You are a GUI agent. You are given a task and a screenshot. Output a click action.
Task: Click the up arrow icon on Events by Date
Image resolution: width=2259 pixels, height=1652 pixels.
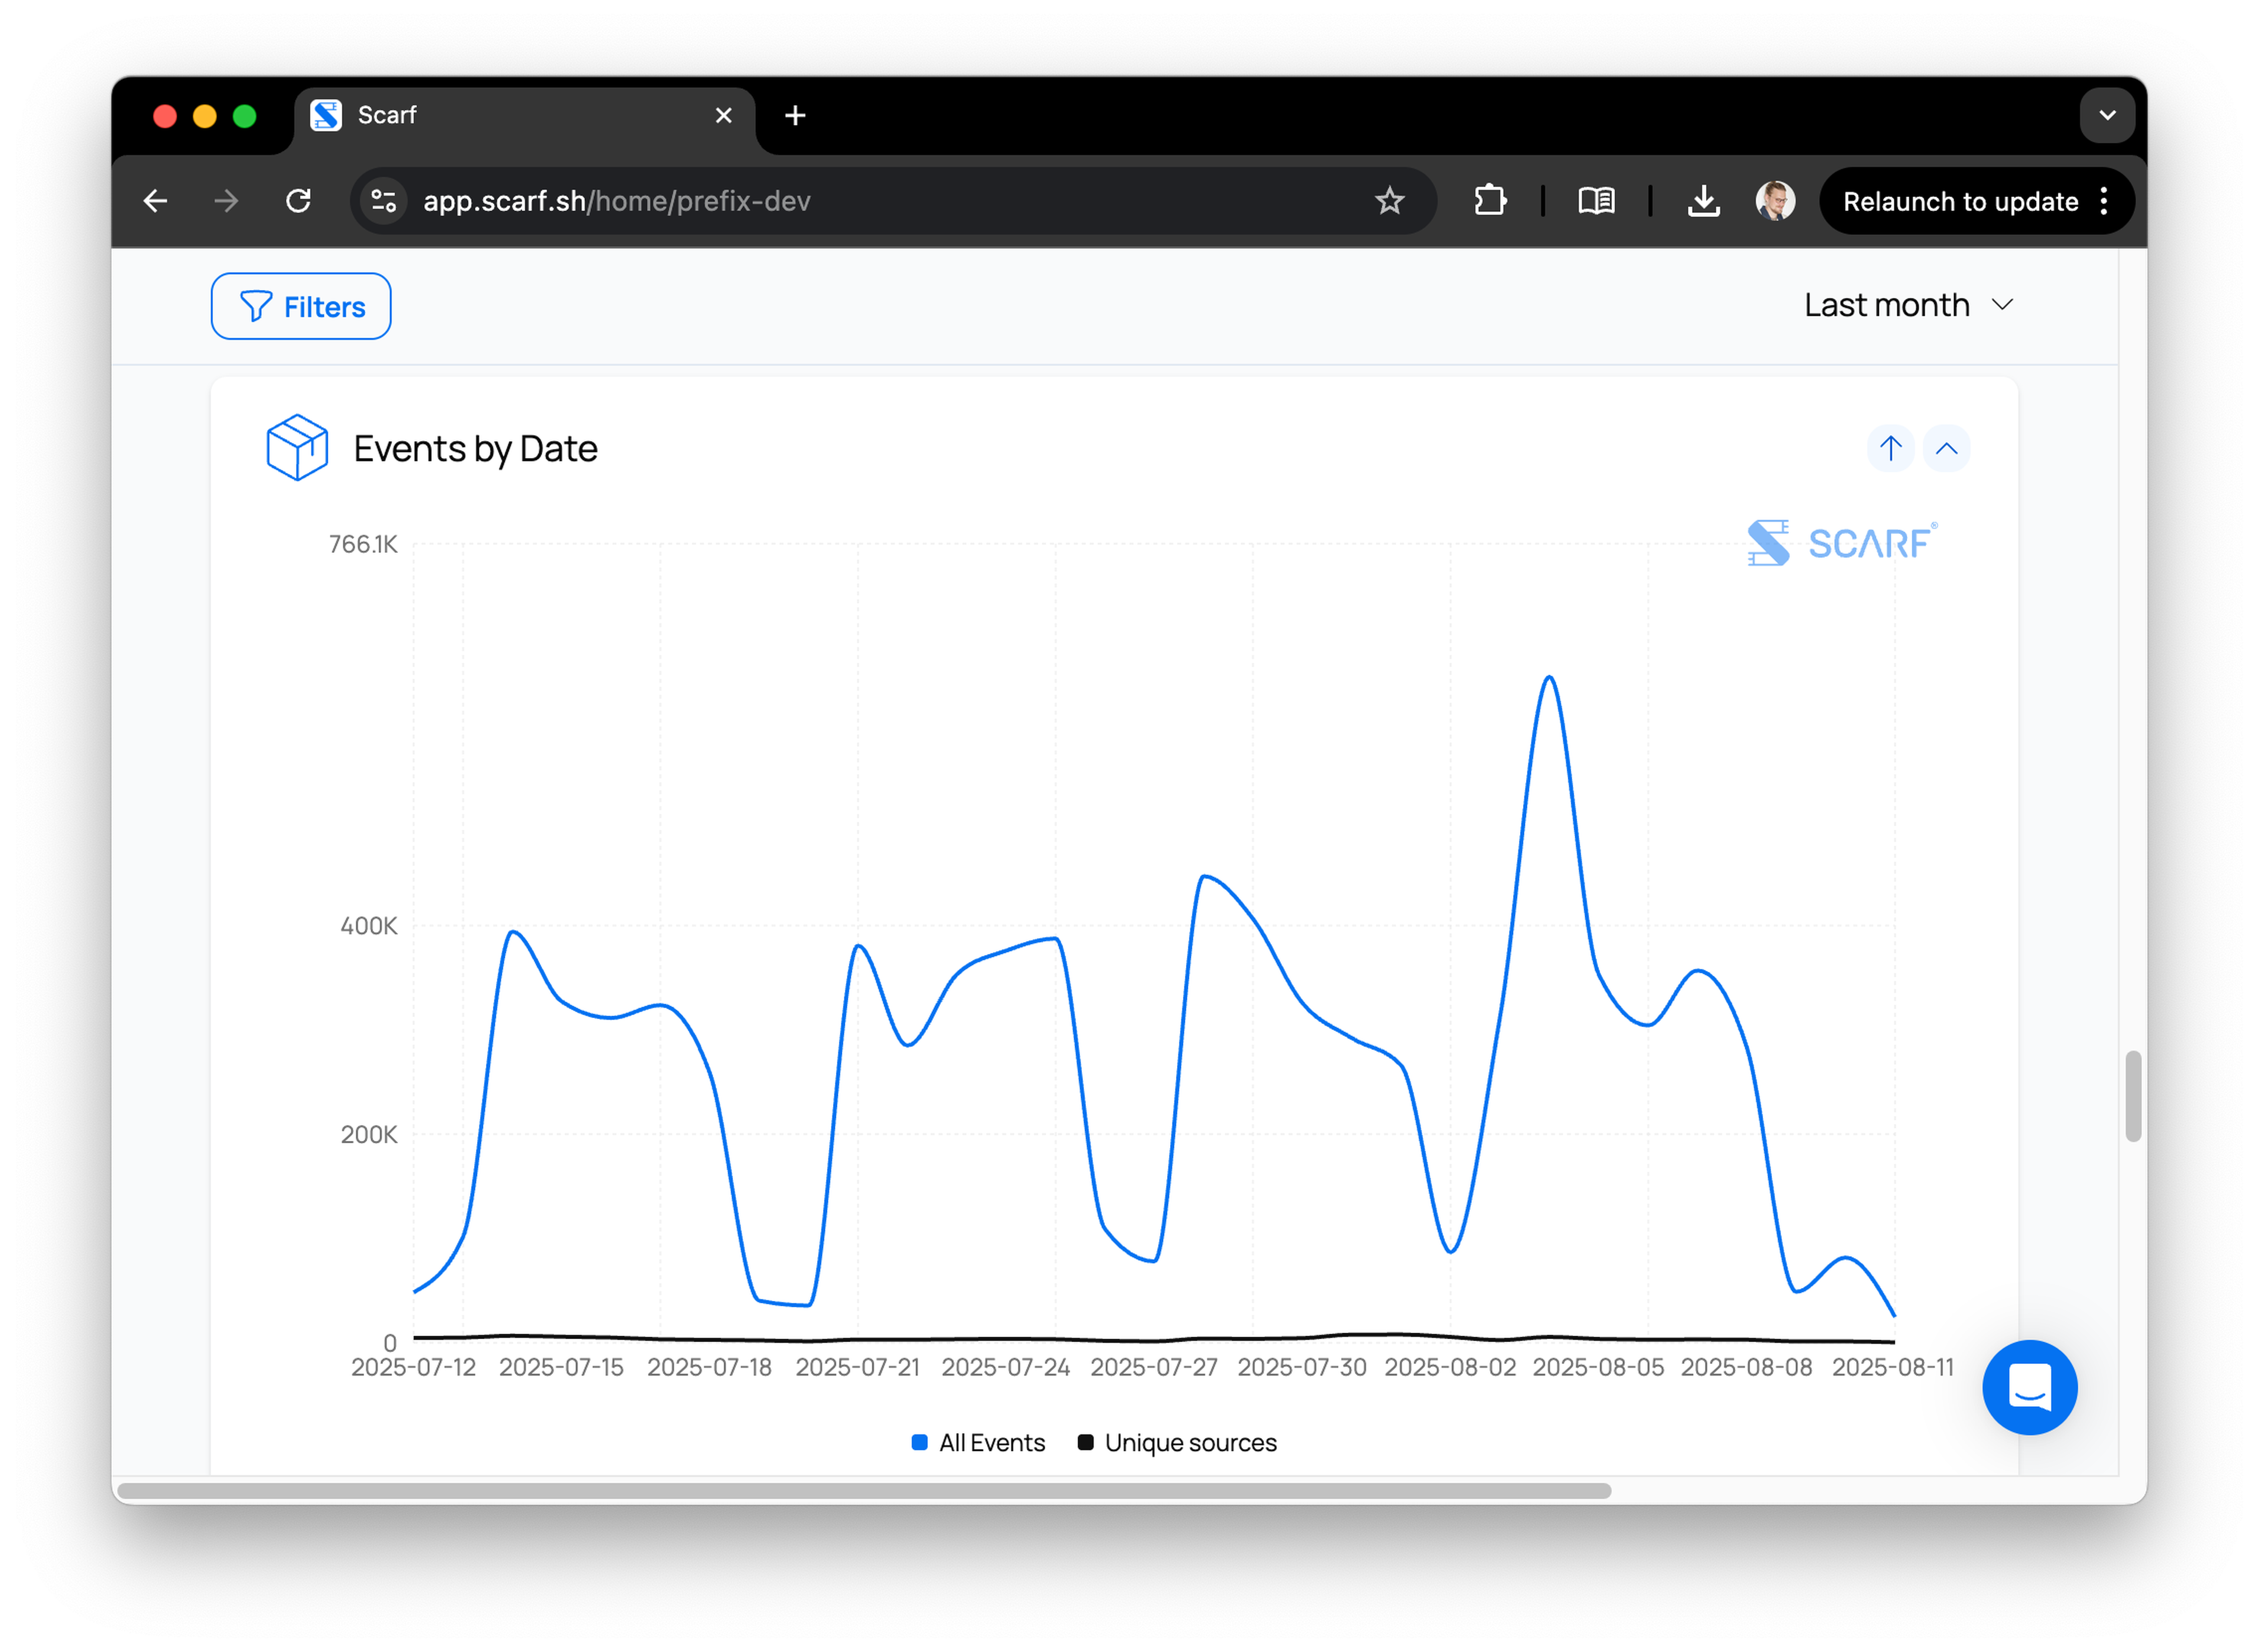coord(1889,448)
